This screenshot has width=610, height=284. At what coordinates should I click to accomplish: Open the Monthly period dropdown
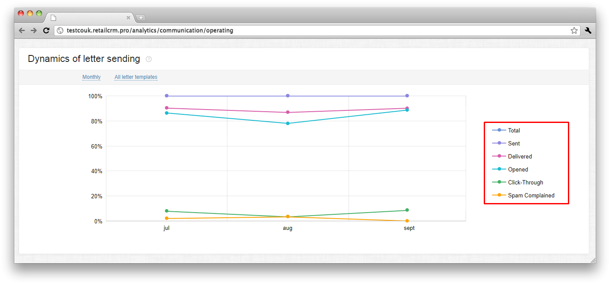[x=92, y=77]
